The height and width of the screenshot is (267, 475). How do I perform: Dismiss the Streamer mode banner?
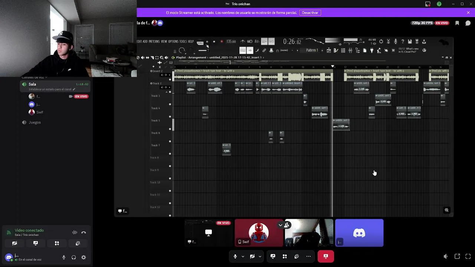coord(468,13)
